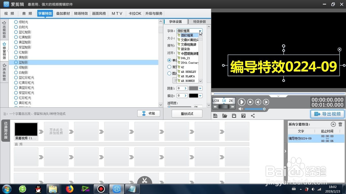Viewport: 346px width, 194px height.
Task: Open the shadow color dropdown arrow
Action: tap(200, 88)
